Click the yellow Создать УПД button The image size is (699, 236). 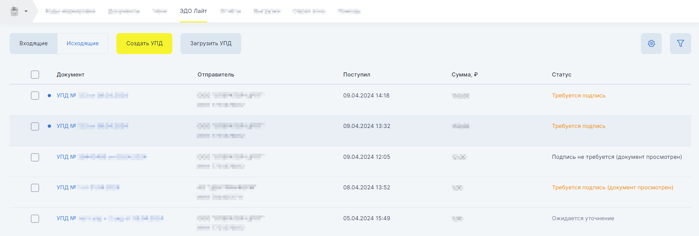point(144,43)
